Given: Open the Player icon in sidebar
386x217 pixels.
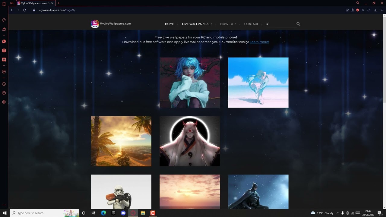Looking at the screenshot, I should [4, 72].
